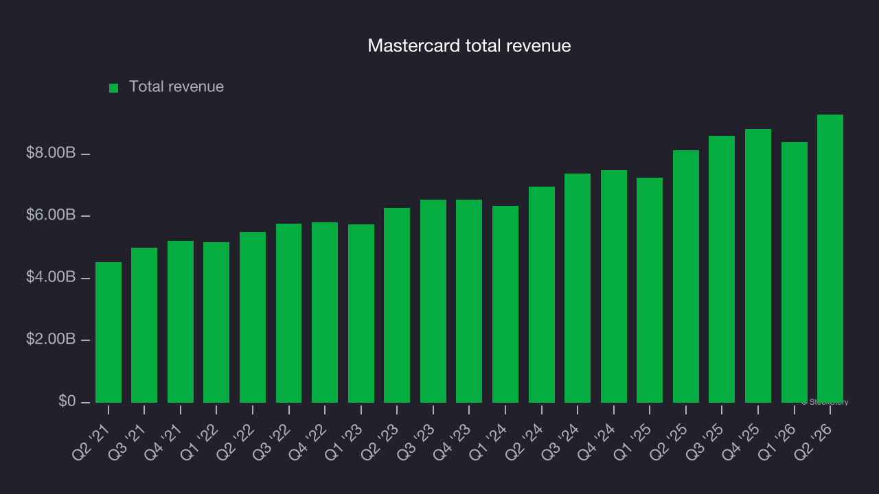Click the "$0" y-axis label

coord(67,401)
